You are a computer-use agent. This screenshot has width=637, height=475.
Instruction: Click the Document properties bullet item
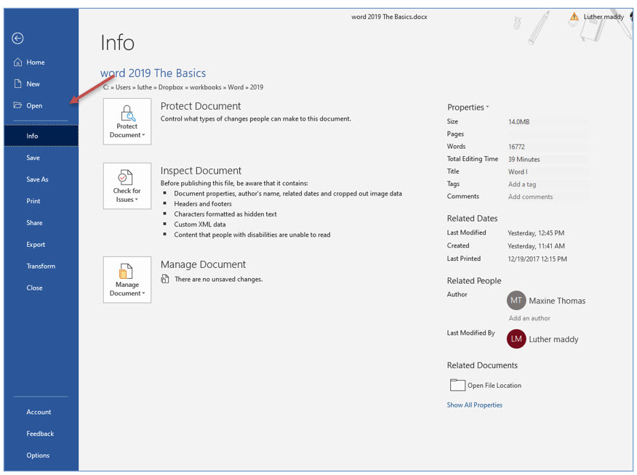[x=288, y=193]
